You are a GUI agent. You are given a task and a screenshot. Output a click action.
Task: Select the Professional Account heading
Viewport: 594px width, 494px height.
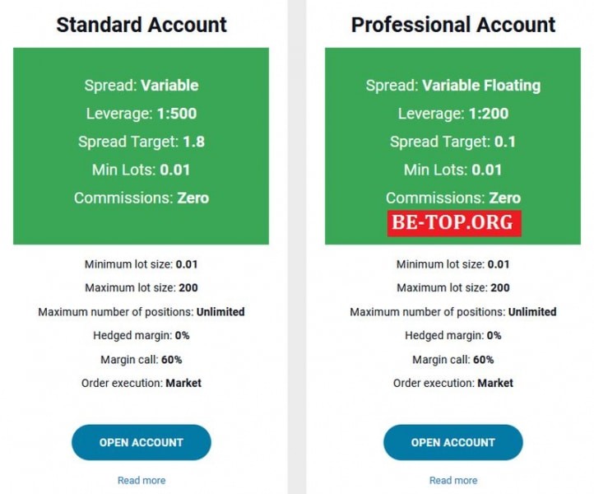coord(453,25)
